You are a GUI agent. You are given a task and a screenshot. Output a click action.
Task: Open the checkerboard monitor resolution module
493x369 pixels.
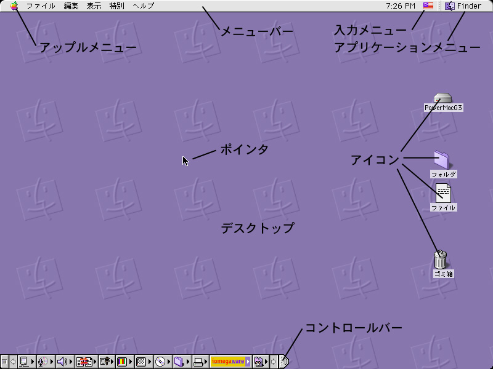(141, 362)
